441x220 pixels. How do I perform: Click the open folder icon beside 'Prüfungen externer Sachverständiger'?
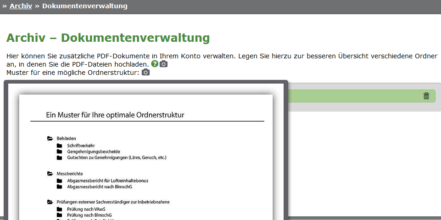pos(50,202)
